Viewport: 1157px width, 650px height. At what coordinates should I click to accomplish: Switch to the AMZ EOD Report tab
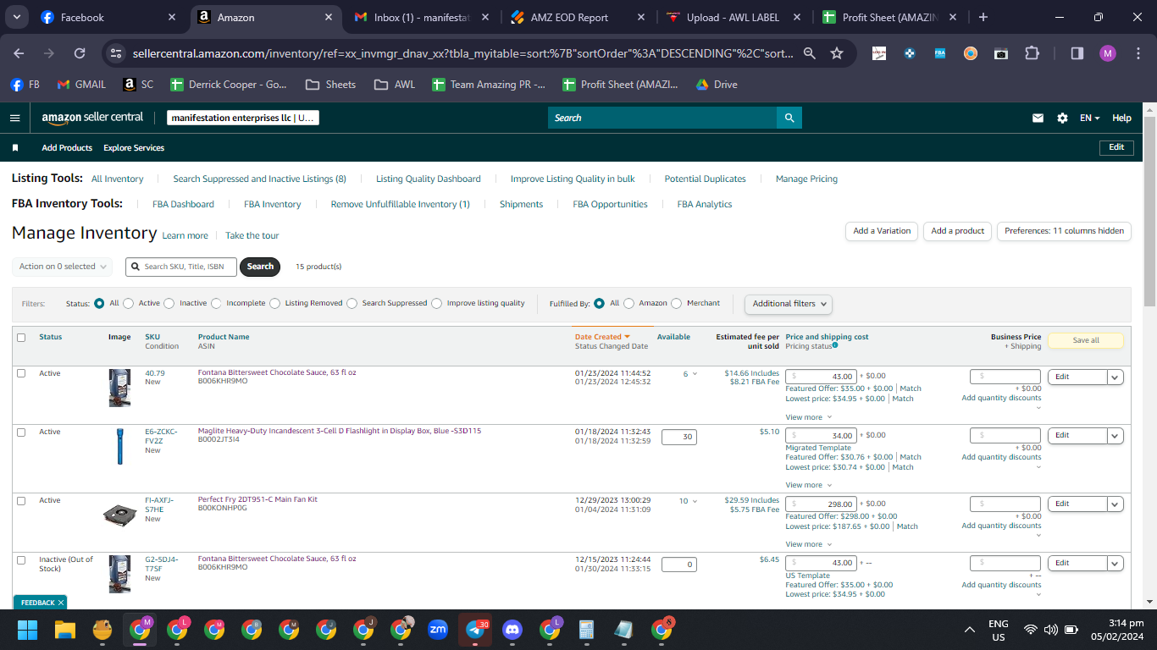click(x=578, y=17)
